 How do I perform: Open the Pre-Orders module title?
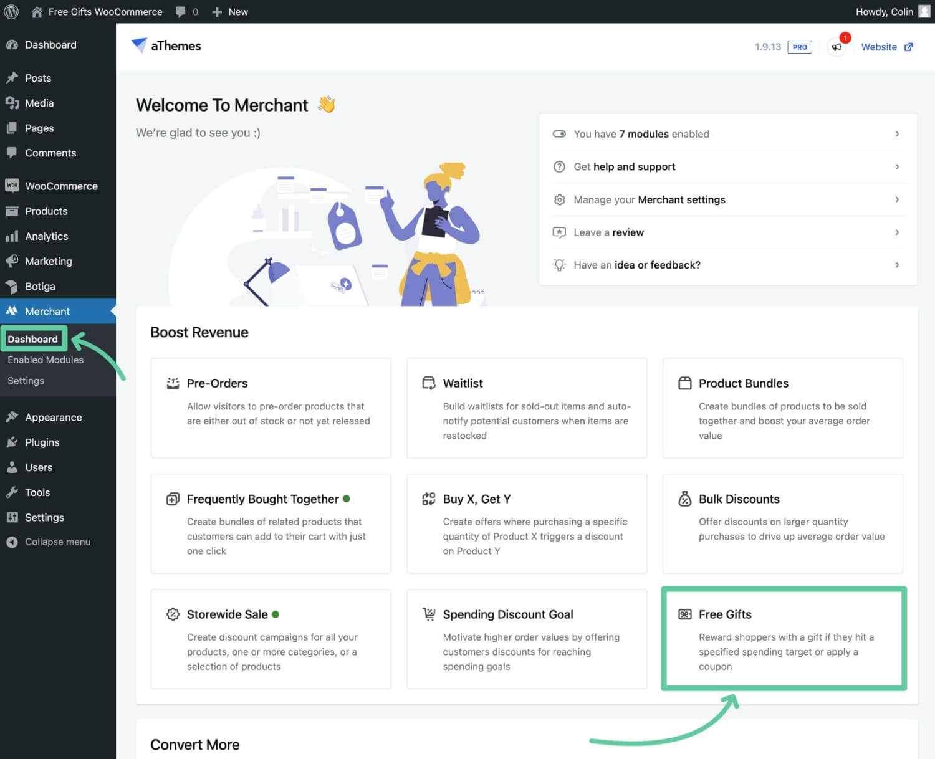pyautogui.click(x=217, y=383)
